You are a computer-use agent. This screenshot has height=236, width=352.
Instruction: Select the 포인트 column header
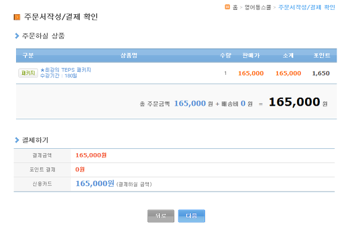[x=322, y=56]
